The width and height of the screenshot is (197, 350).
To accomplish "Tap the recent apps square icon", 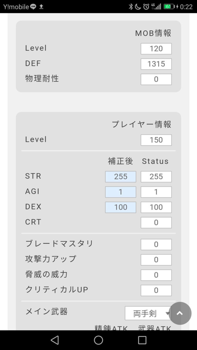I will pyautogui.click(x=142, y=340).
